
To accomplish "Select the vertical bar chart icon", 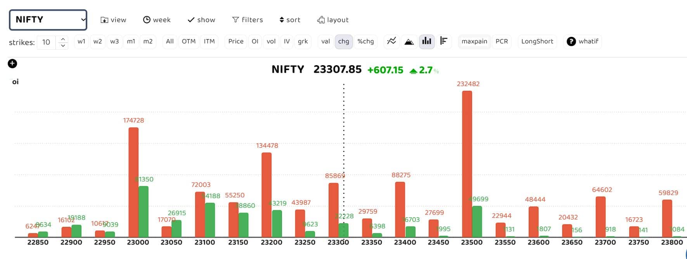I will (427, 41).
